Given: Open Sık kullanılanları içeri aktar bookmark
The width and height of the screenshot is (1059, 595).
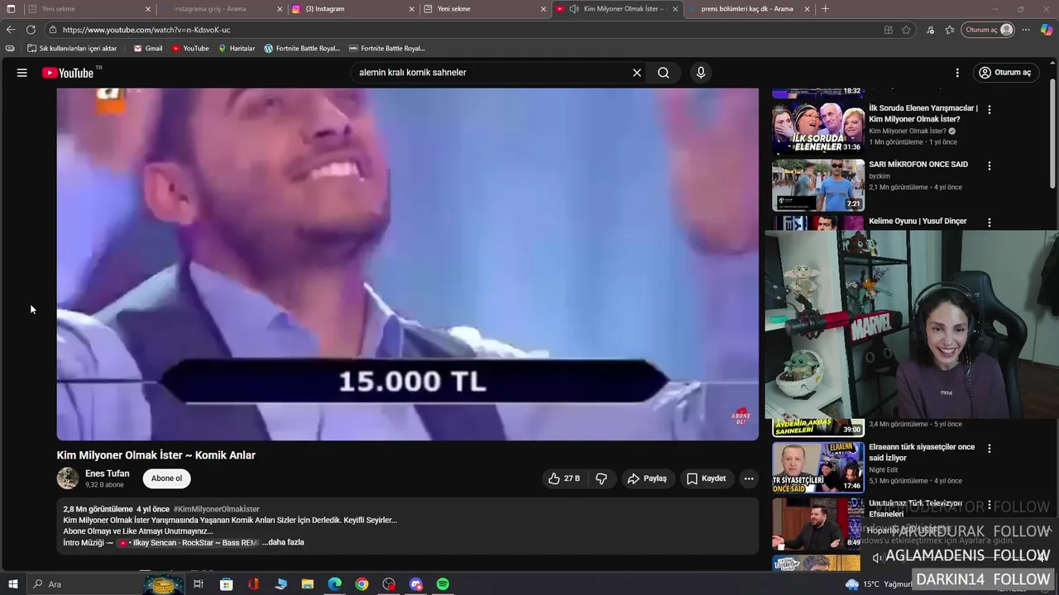Looking at the screenshot, I should [x=72, y=48].
